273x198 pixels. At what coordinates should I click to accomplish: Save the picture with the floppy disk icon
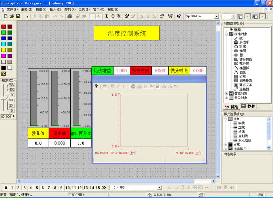pos(18,16)
